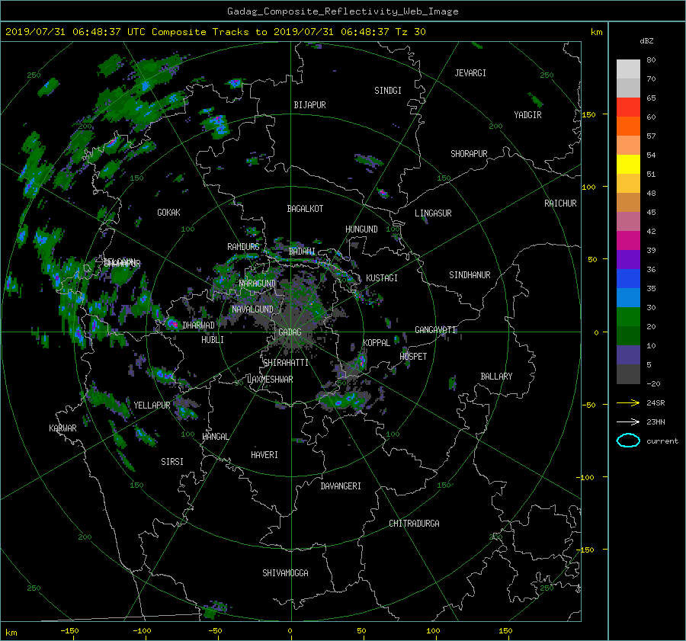This screenshot has height=641, width=686.
Task: Click the 150 tick on right axis
Action: pos(589,114)
